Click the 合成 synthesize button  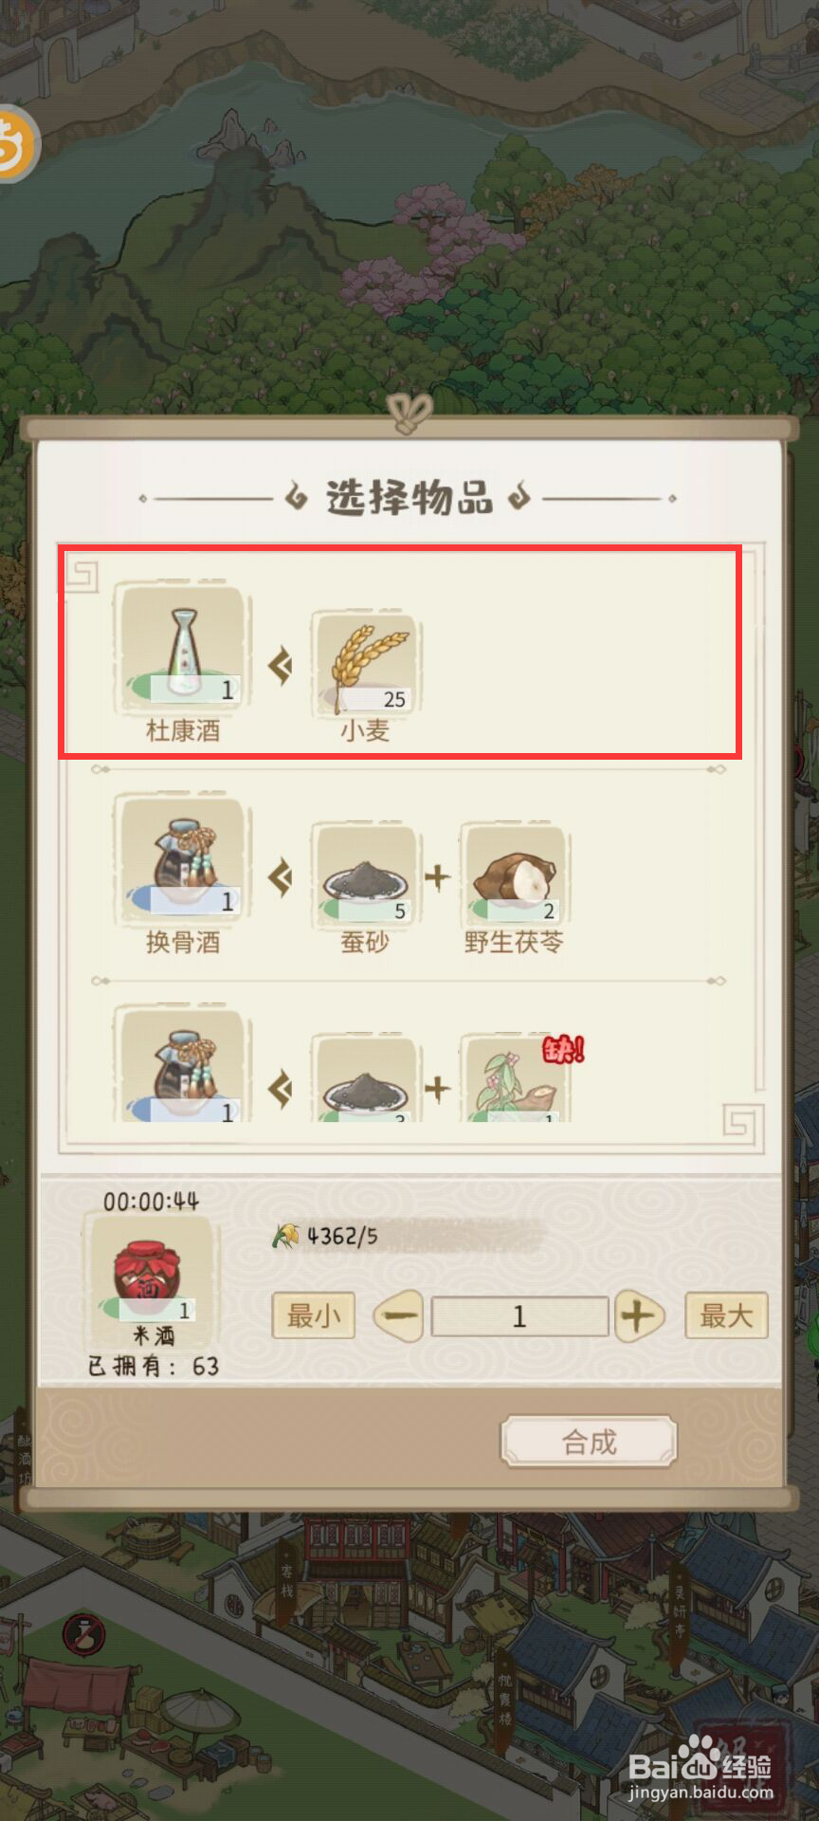(x=589, y=1442)
